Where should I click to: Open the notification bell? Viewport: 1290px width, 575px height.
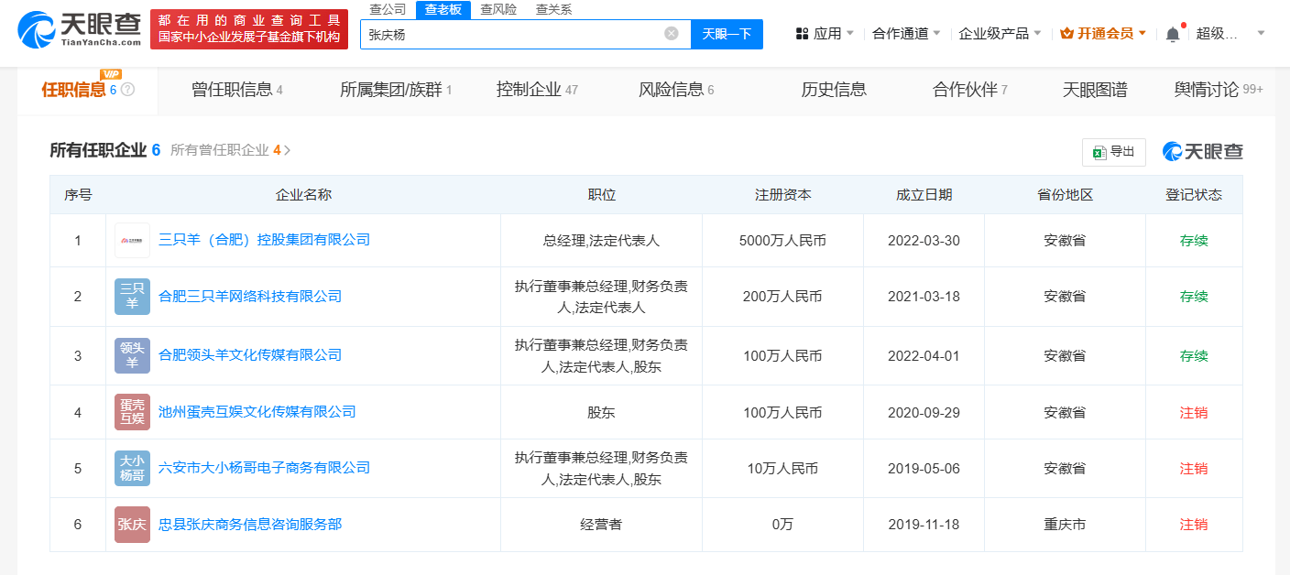point(1173,34)
